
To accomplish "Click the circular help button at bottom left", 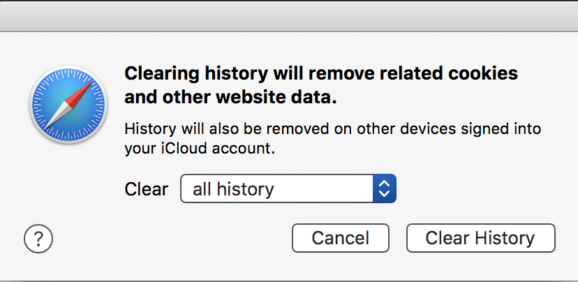I will (38, 239).
